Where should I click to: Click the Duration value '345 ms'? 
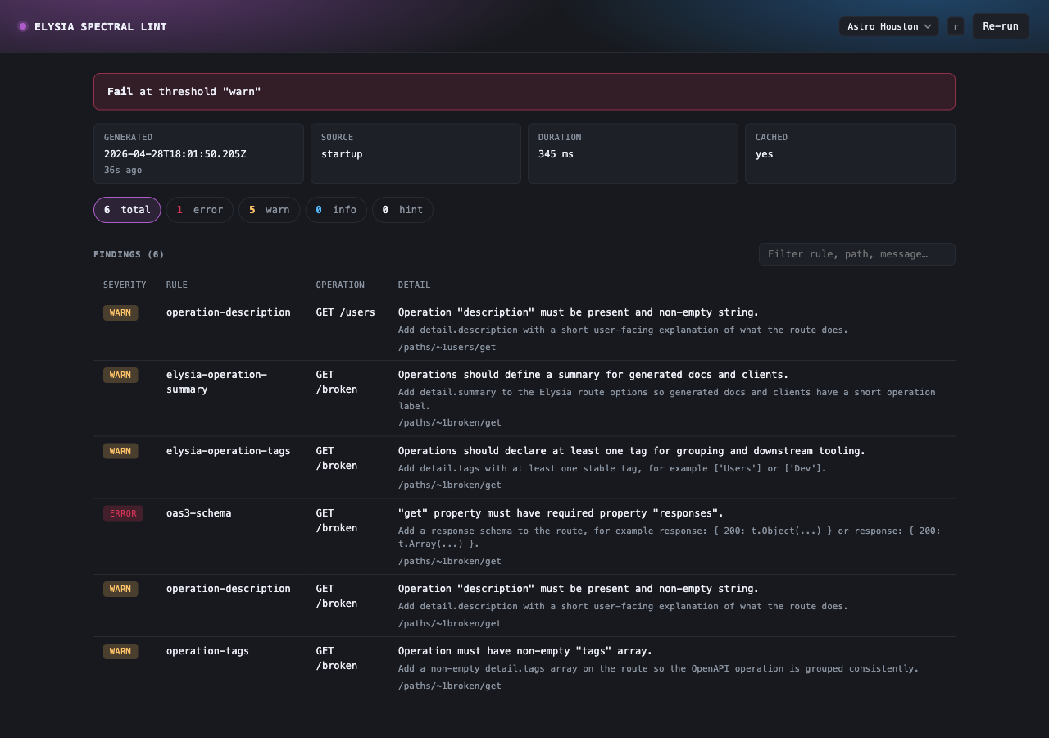(556, 154)
